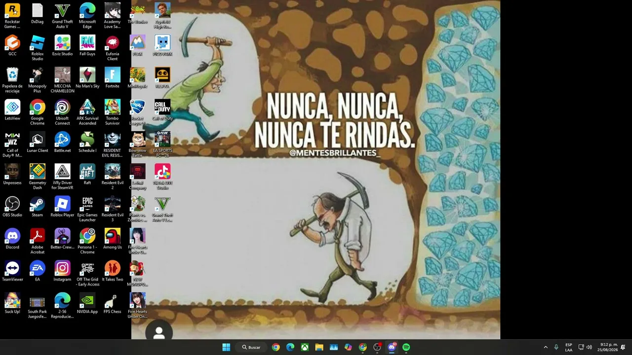
Task: Select the Adobe Acrobat shortcut
Action: (x=38, y=242)
